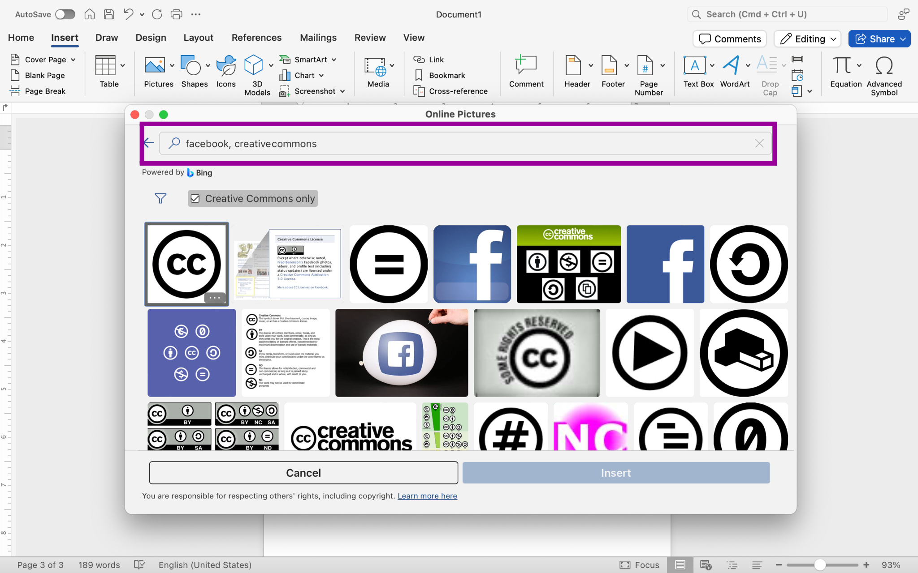Click the Media icon
Viewport: 918px width, 573px height.
[375, 66]
